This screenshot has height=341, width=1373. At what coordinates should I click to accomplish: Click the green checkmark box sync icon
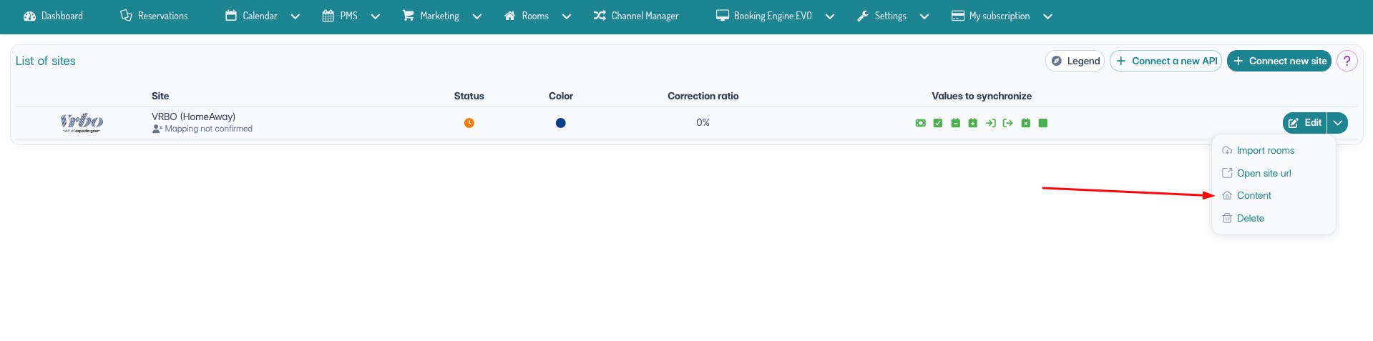point(937,123)
